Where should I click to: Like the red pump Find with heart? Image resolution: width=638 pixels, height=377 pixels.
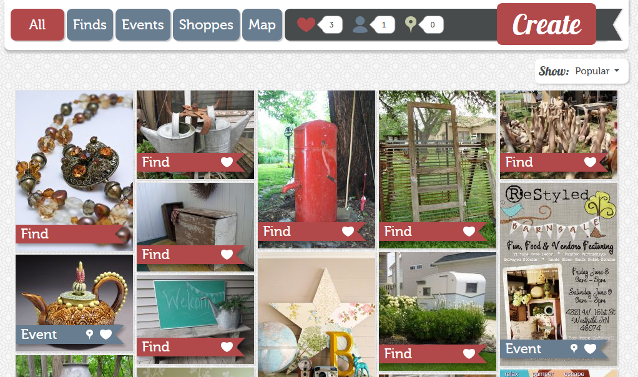coord(348,232)
